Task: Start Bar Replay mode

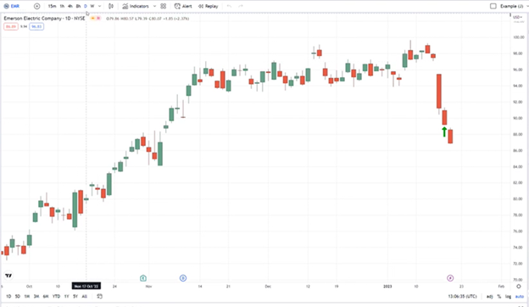Action: pos(209,6)
